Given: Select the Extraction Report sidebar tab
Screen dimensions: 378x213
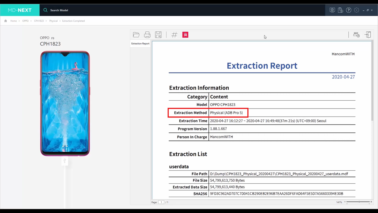Looking at the screenshot, I should (x=140, y=43).
